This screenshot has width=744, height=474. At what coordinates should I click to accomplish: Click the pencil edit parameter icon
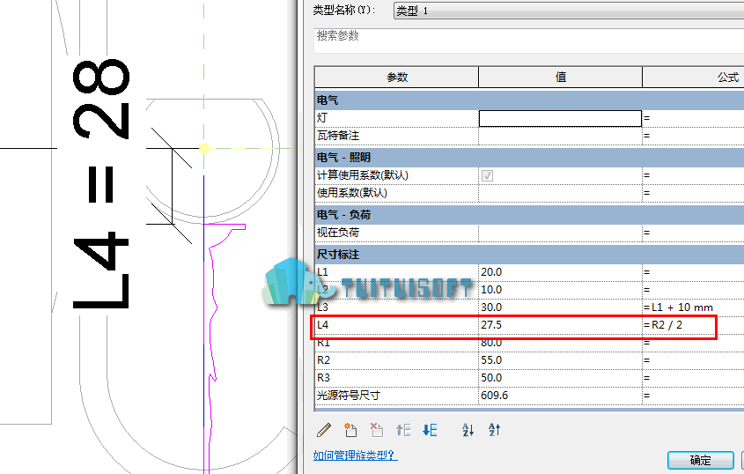[324, 430]
